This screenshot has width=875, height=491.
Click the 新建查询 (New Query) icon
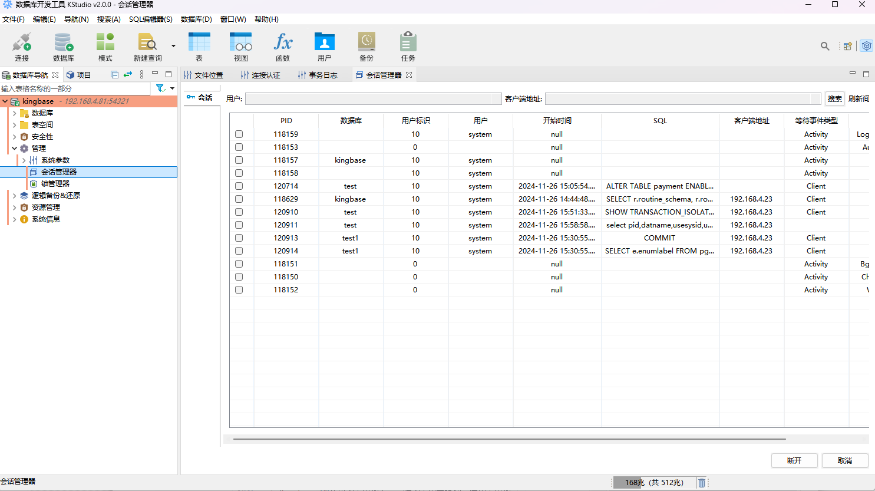point(147,43)
